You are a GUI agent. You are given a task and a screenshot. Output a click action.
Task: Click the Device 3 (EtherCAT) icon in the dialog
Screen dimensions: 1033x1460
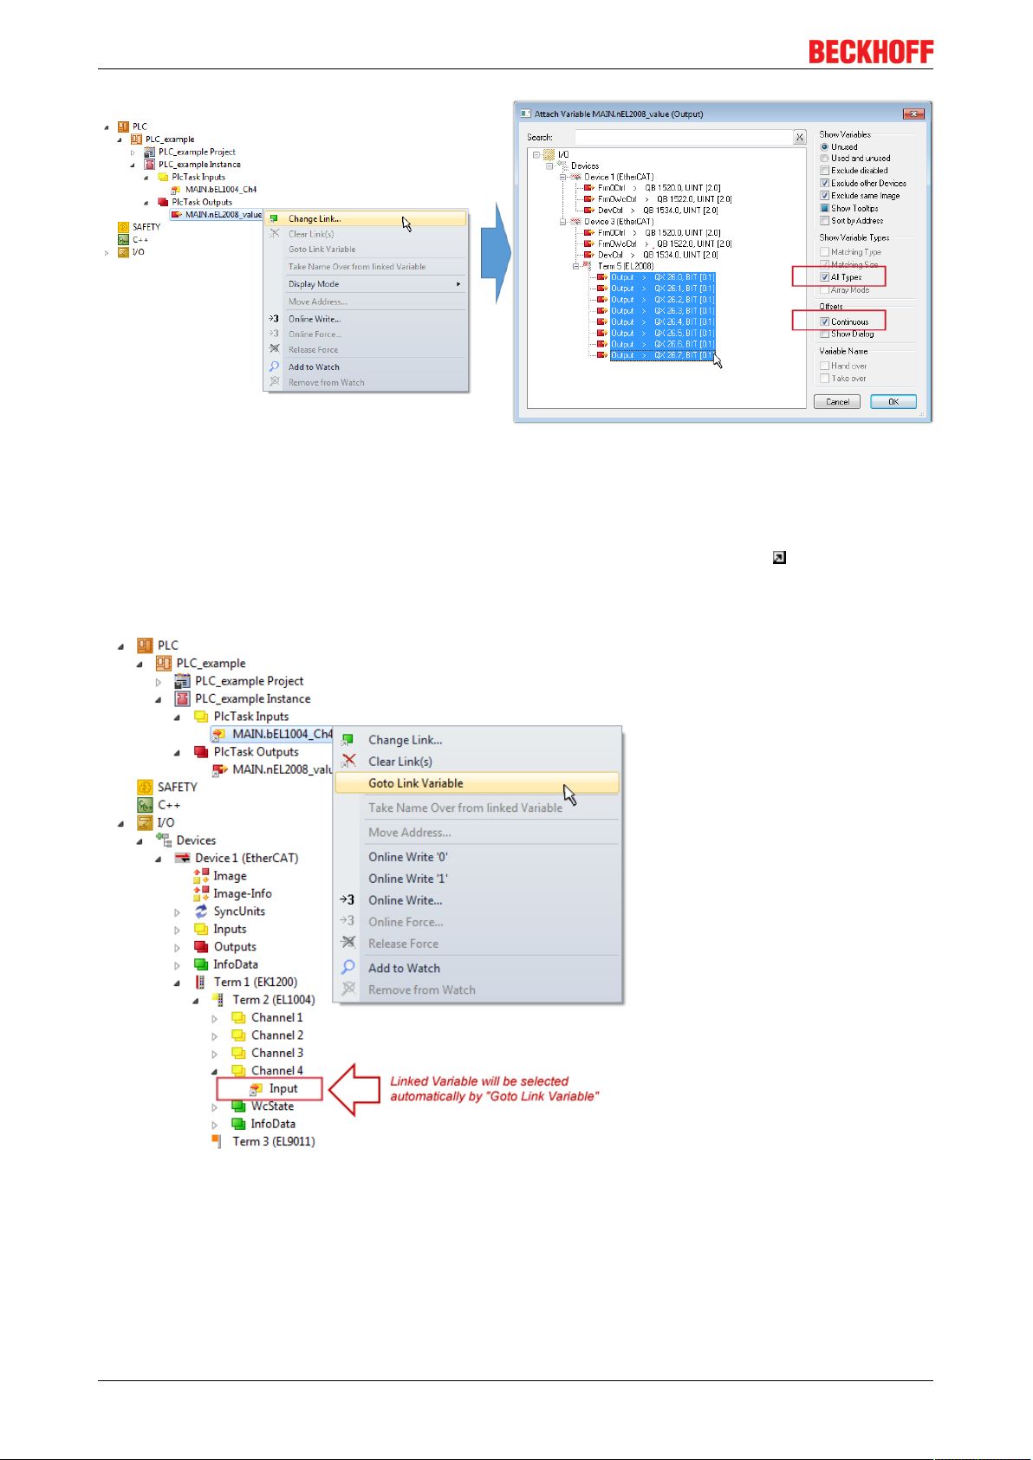(x=575, y=222)
